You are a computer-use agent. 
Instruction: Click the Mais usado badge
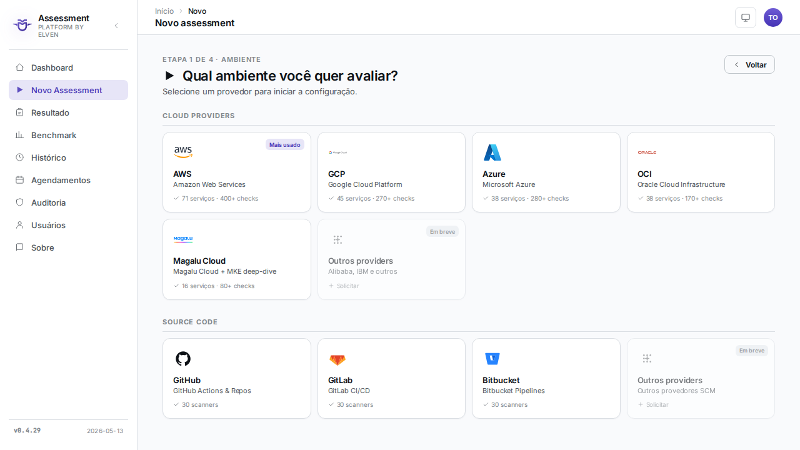(285, 144)
